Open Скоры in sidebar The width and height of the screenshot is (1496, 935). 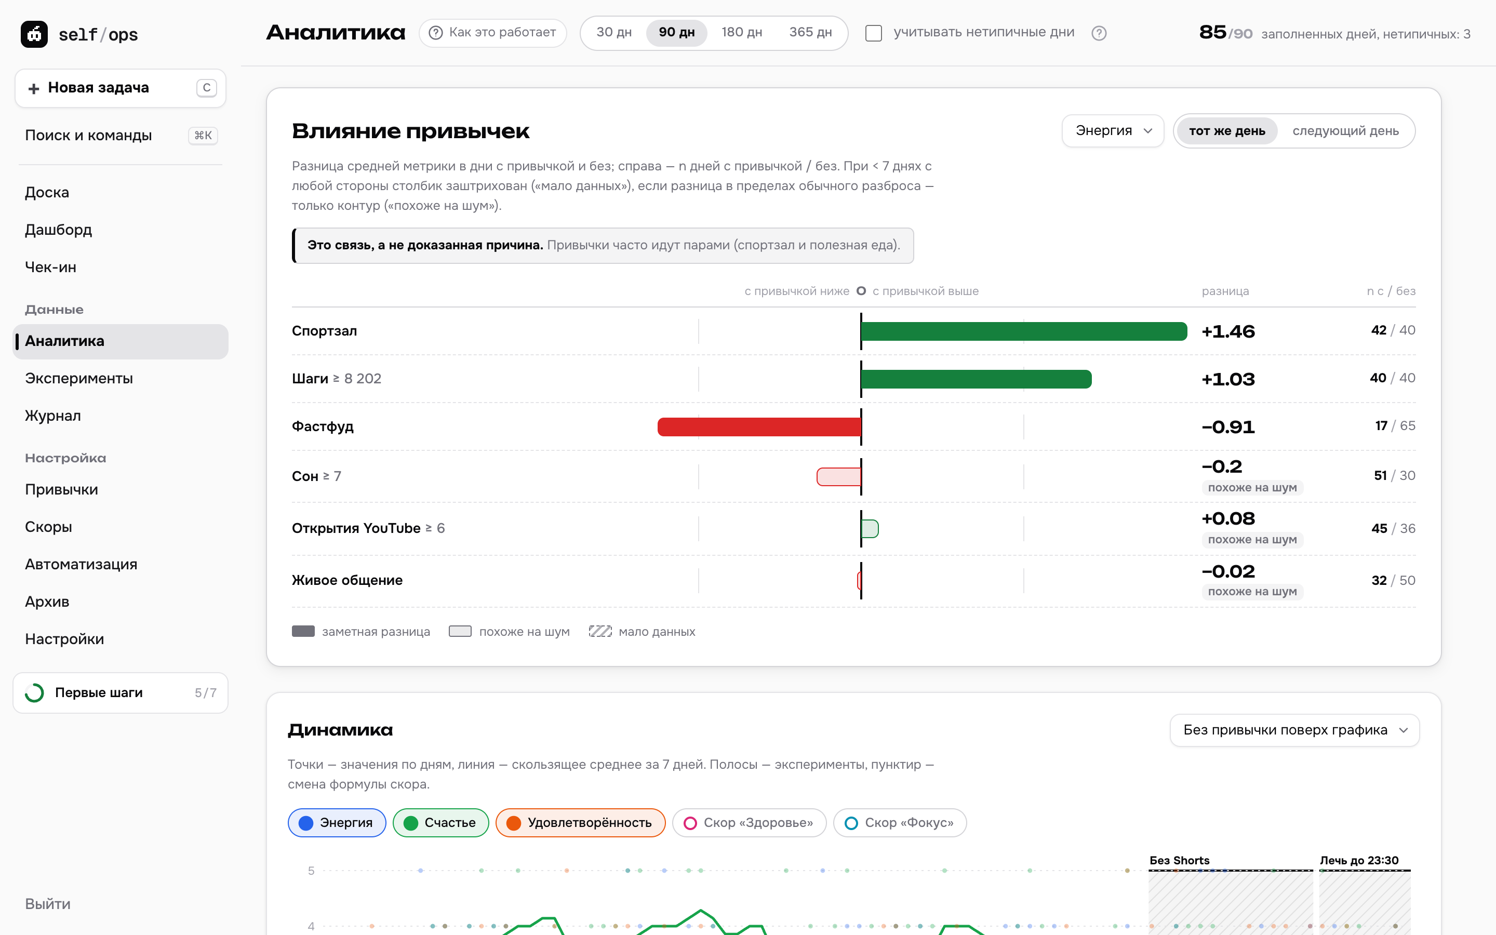click(x=121, y=527)
